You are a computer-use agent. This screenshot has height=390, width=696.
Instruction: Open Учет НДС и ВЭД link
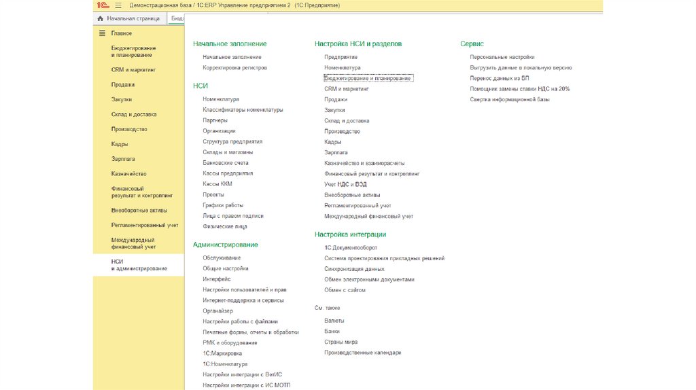point(345,185)
